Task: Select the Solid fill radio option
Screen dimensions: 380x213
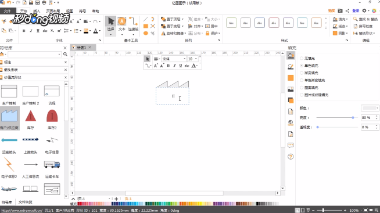Action: 302,66
